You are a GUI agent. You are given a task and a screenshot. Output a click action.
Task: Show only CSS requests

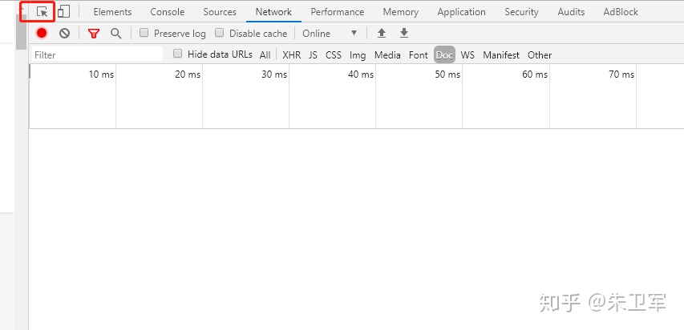click(x=334, y=55)
